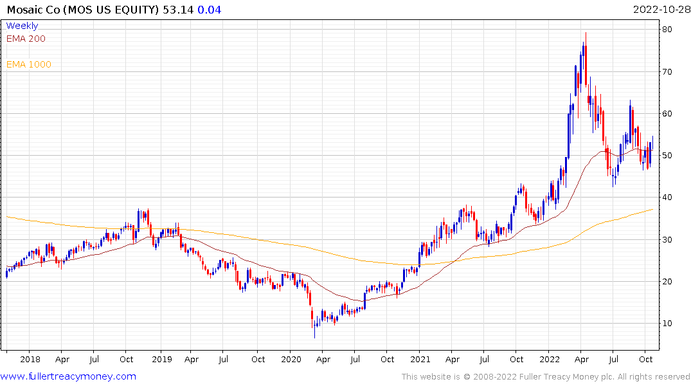
Task: Click the 80 price axis label
Action: [x=667, y=30]
